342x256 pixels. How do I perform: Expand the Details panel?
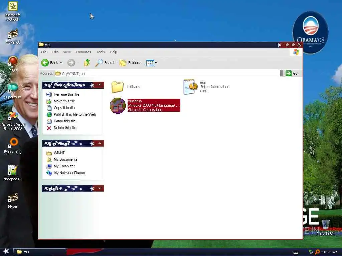(100, 188)
